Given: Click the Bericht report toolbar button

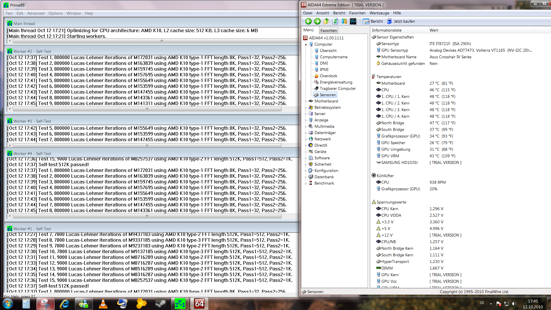Looking at the screenshot, I should point(373,21).
